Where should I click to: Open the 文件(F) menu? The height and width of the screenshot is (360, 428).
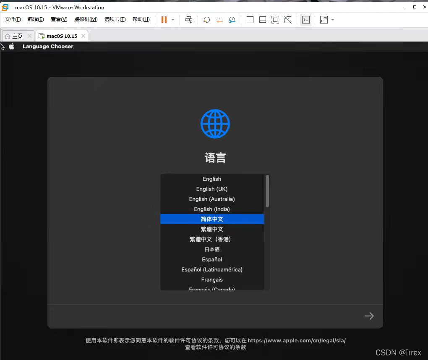click(x=13, y=19)
